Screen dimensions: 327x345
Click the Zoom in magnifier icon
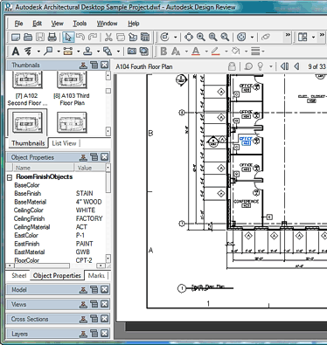tap(201, 37)
